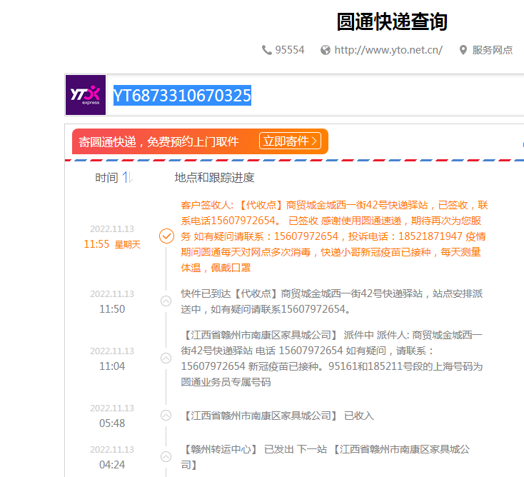Click the phone icon beside 95554
Screen dimensions: 524x477
(x=266, y=50)
